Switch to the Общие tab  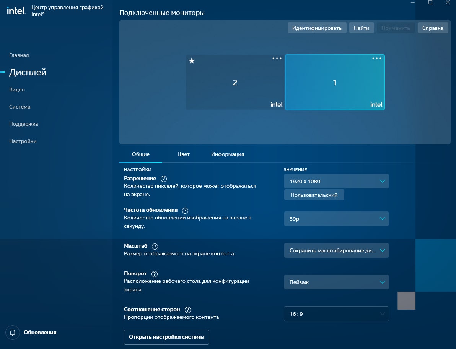[141, 154]
